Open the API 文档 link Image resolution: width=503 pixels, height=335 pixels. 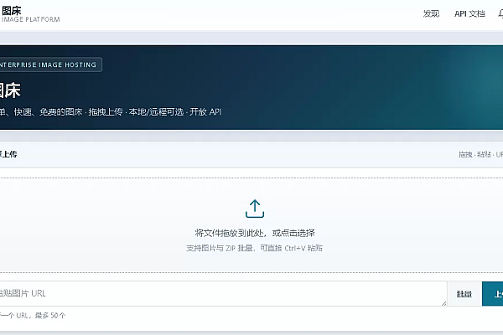(x=469, y=13)
